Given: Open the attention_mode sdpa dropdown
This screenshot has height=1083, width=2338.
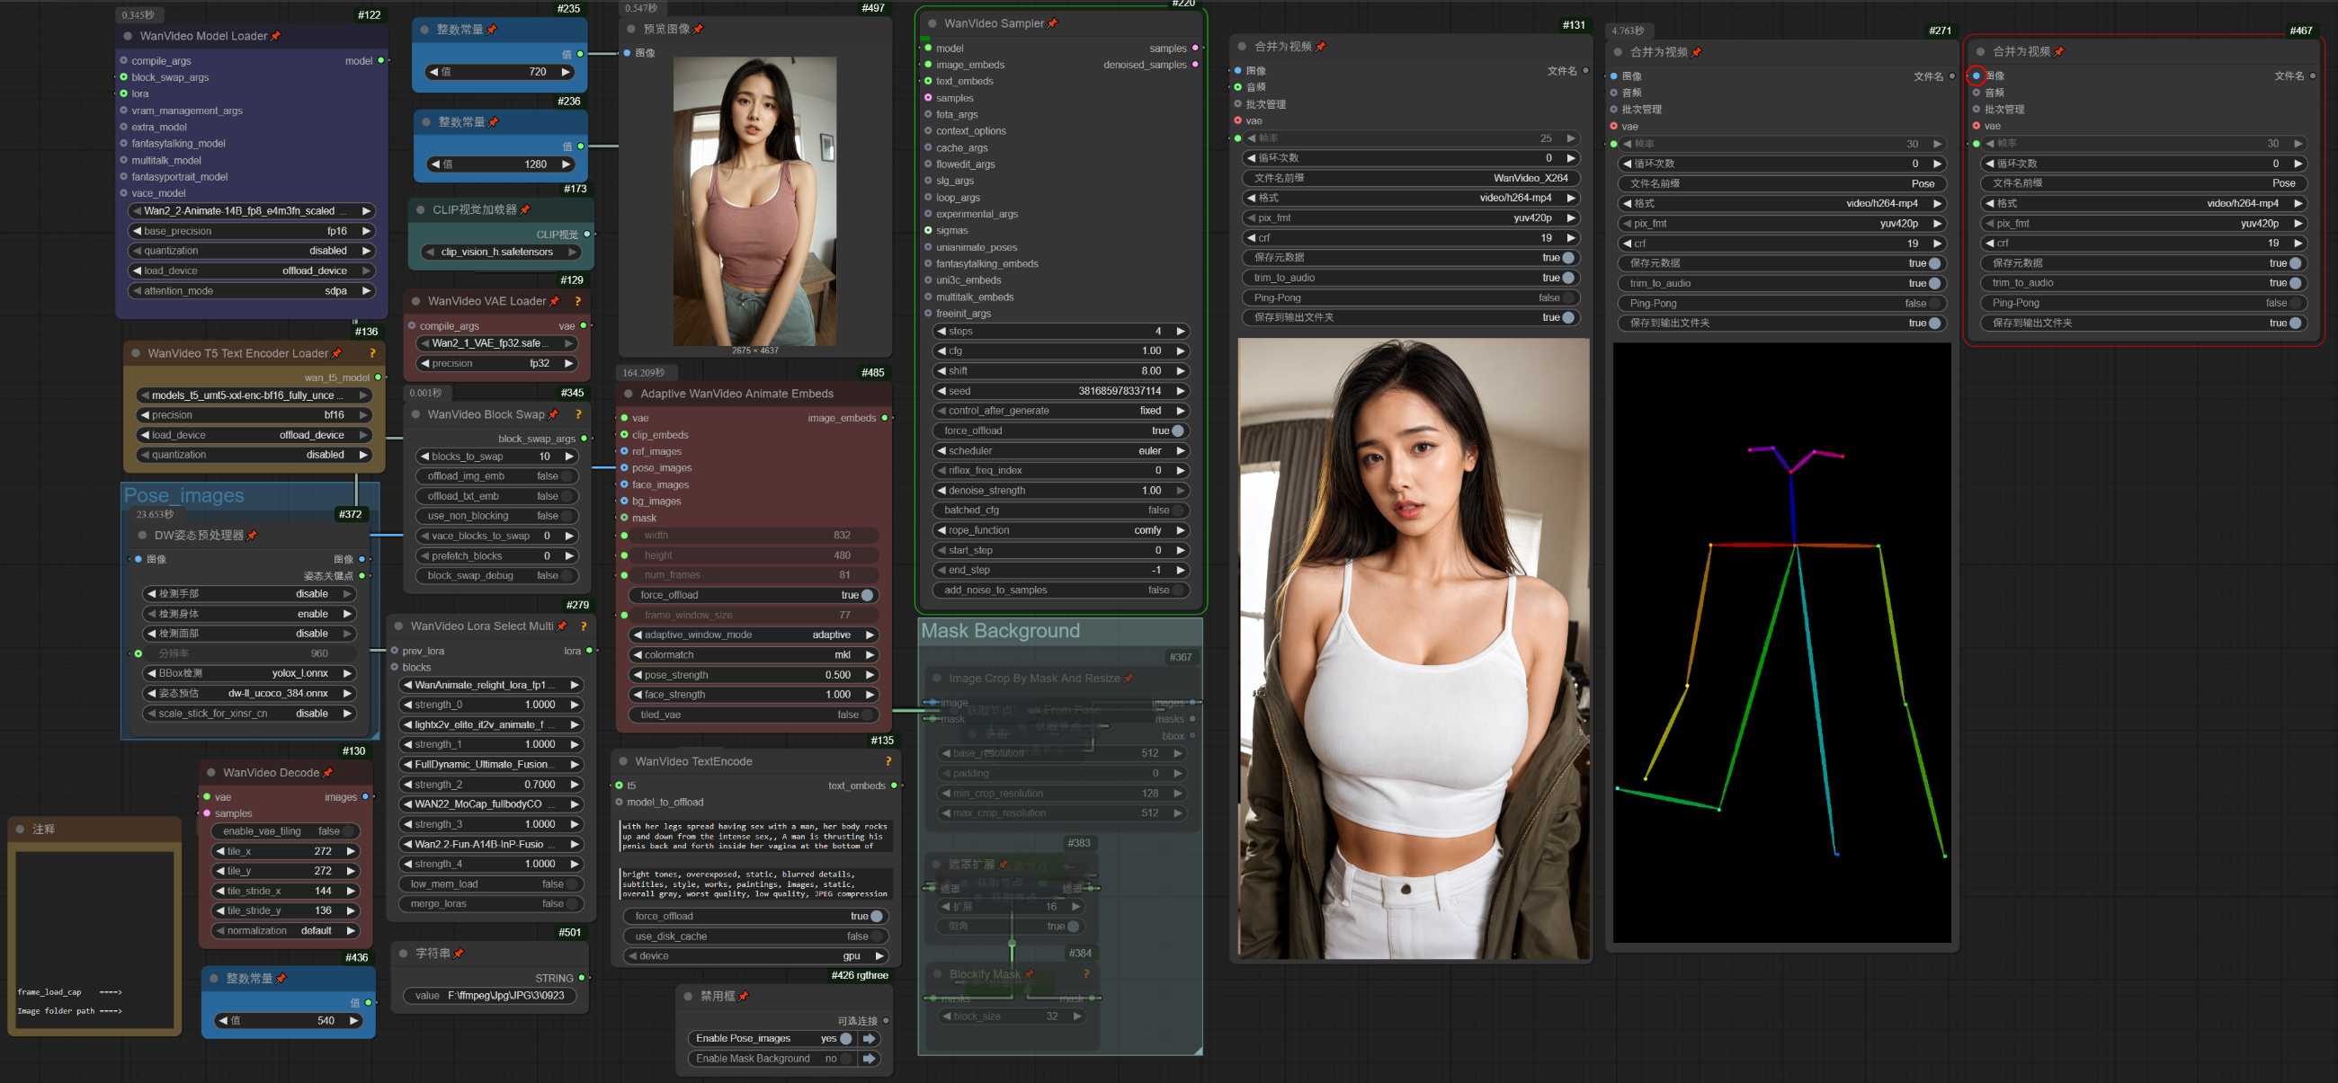Looking at the screenshot, I should pyautogui.click(x=252, y=291).
